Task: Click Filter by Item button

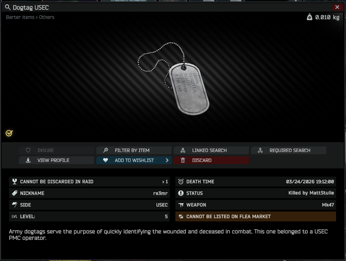Action: 134,150
